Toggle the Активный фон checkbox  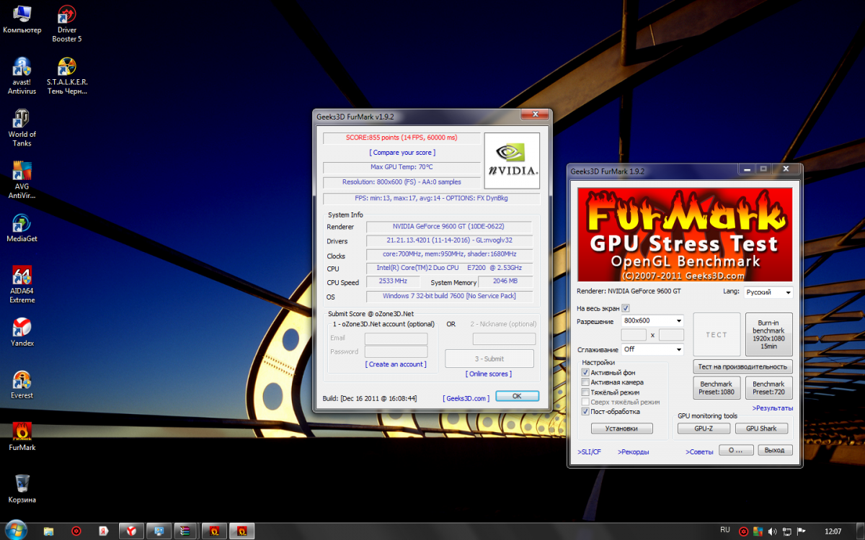point(585,373)
